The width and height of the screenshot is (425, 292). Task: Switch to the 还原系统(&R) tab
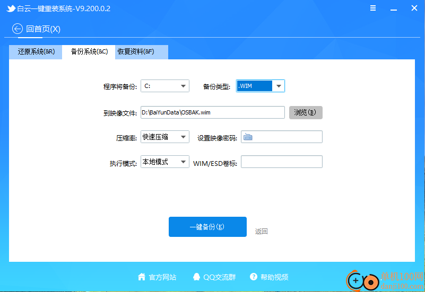(36, 52)
